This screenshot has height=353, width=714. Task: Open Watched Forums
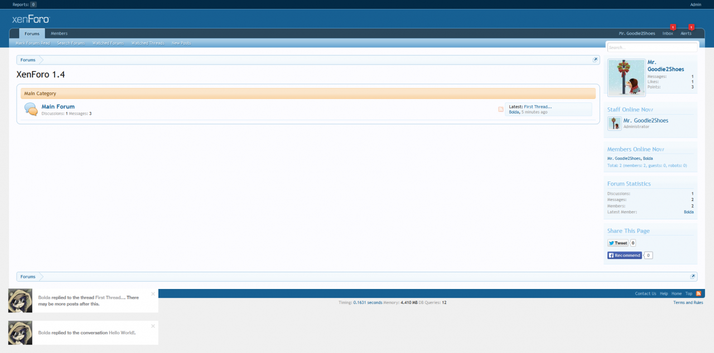tap(108, 43)
